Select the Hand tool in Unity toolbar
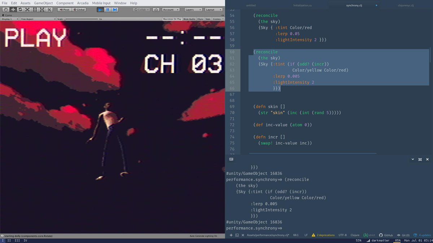433x243 pixels. pyautogui.click(x=6, y=10)
